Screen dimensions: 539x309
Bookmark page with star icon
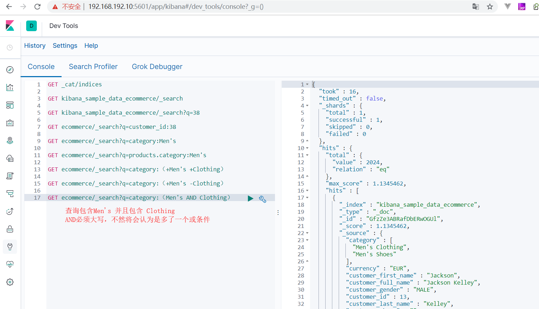tap(490, 7)
